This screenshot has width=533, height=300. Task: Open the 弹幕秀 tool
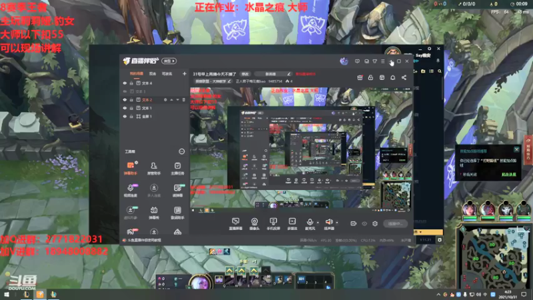pos(154,213)
